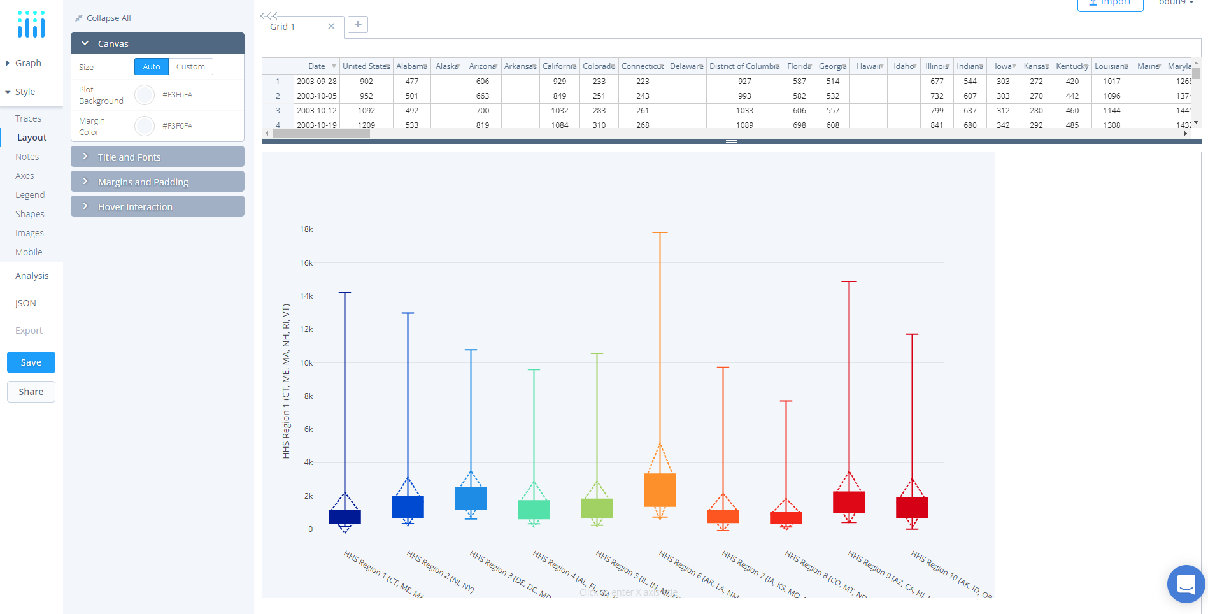
Task: Open the chat support bubble
Action: click(1186, 583)
